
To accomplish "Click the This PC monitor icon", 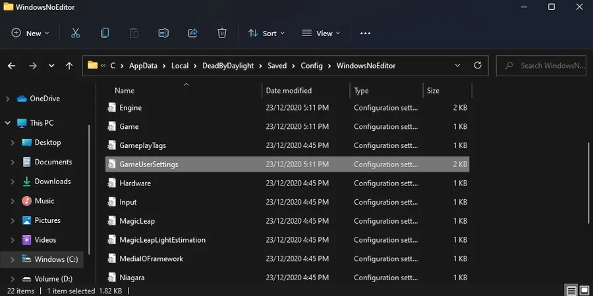I will pos(22,123).
